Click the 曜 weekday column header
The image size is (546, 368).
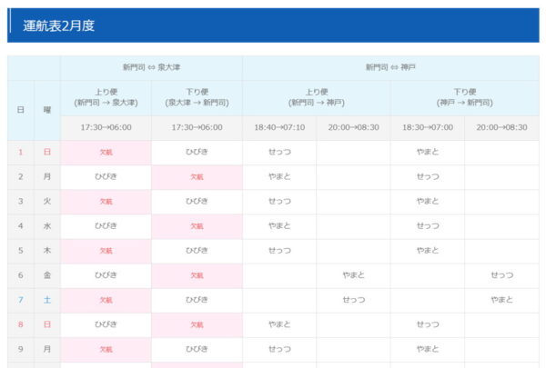[47, 110]
